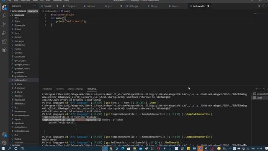Maximize the panel with the up chevron
Image resolution: width=268 pixels, height=151 pixels.
264,89
